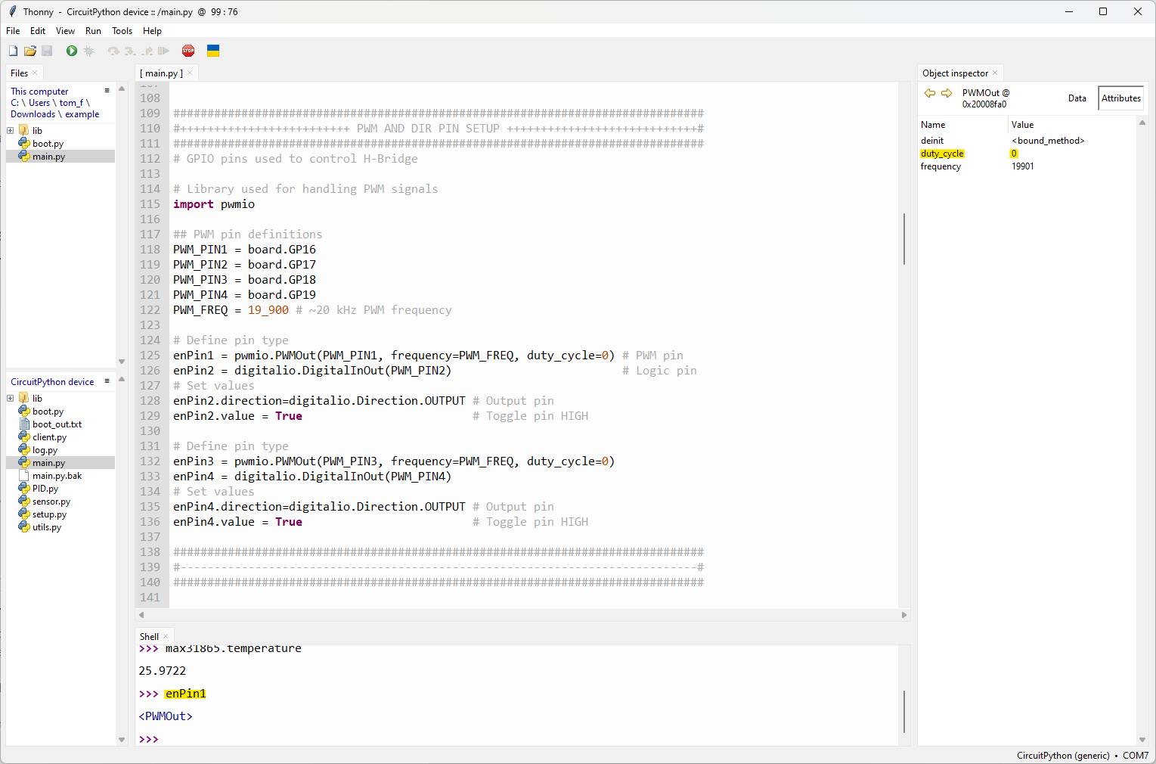This screenshot has width=1156, height=764.
Task: Open the View menu
Action: pos(66,31)
